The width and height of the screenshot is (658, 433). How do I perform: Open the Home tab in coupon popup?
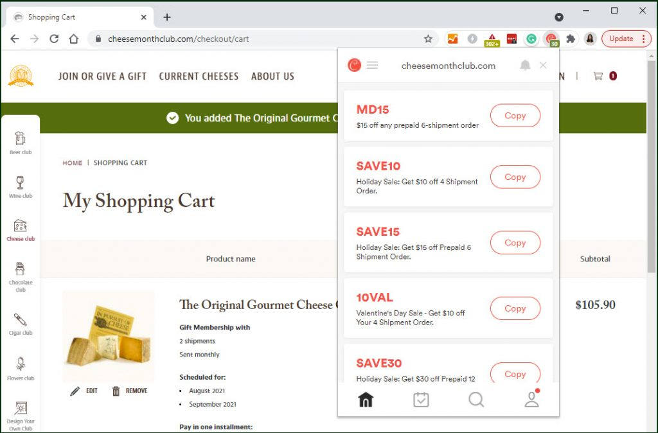(366, 400)
